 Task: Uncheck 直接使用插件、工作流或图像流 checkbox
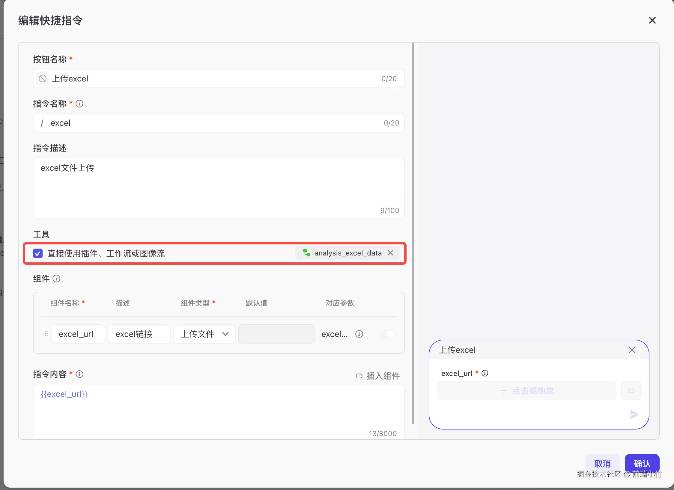(x=38, y=253)
